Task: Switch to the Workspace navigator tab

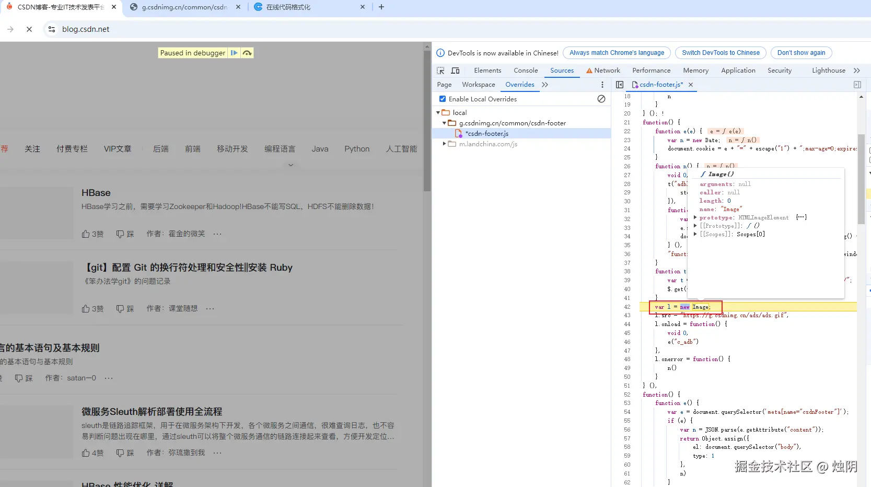Action: 478,85
